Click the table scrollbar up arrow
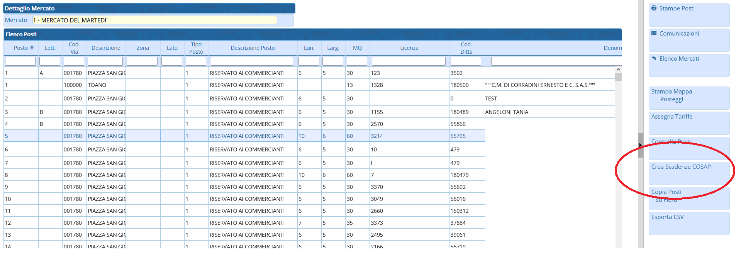 618,70
